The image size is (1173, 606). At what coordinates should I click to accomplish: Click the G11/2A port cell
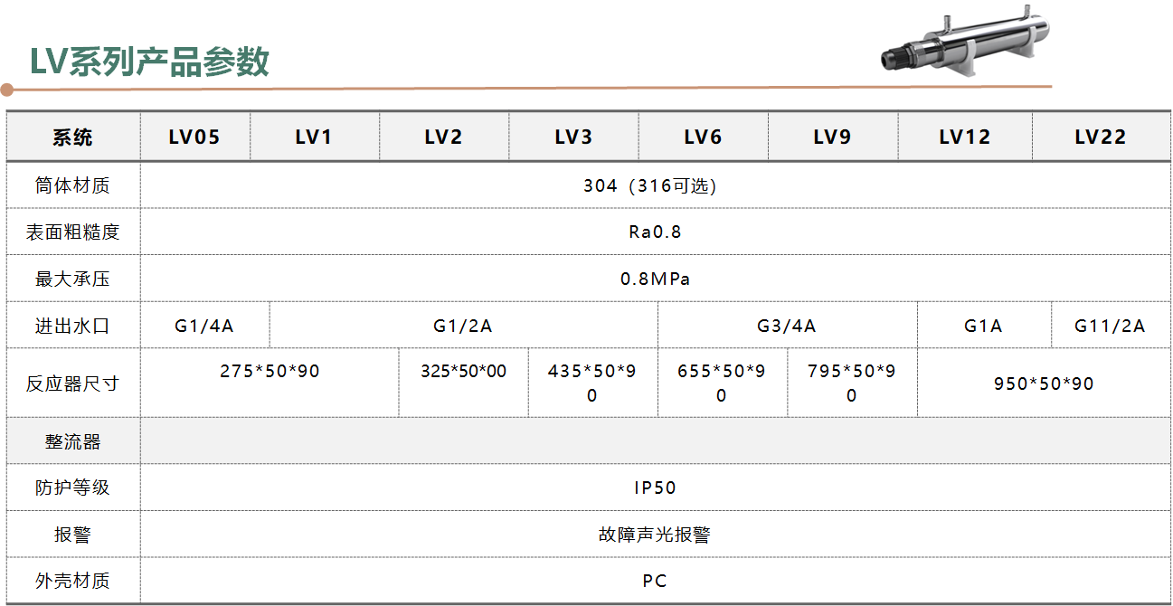pyautogui.click(x=1110, y=326)
